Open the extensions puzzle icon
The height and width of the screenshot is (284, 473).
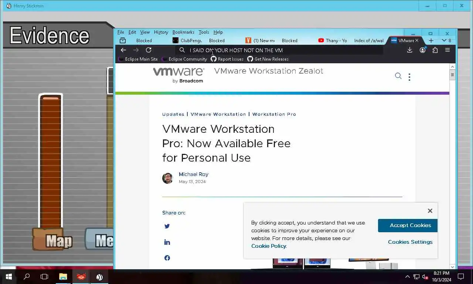click(435, 50)
